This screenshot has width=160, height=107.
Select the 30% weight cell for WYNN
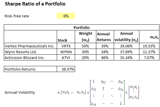coord(86,52)
